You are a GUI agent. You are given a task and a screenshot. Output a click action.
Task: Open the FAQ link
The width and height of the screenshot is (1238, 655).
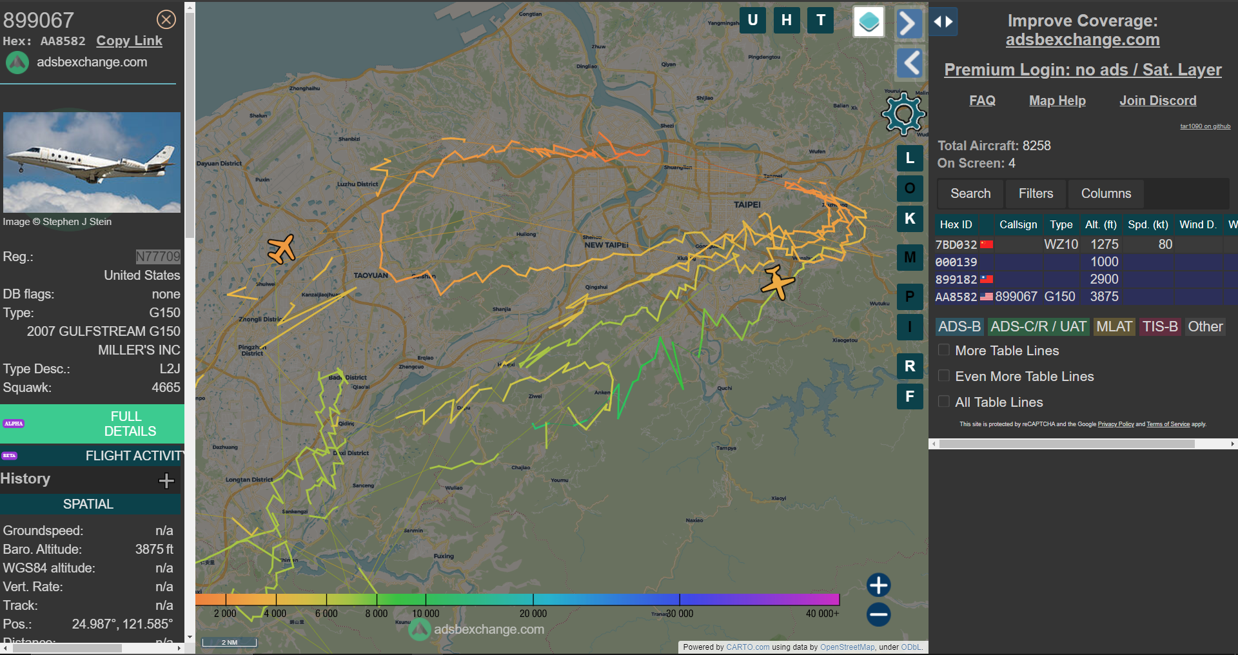click(982, 101)
